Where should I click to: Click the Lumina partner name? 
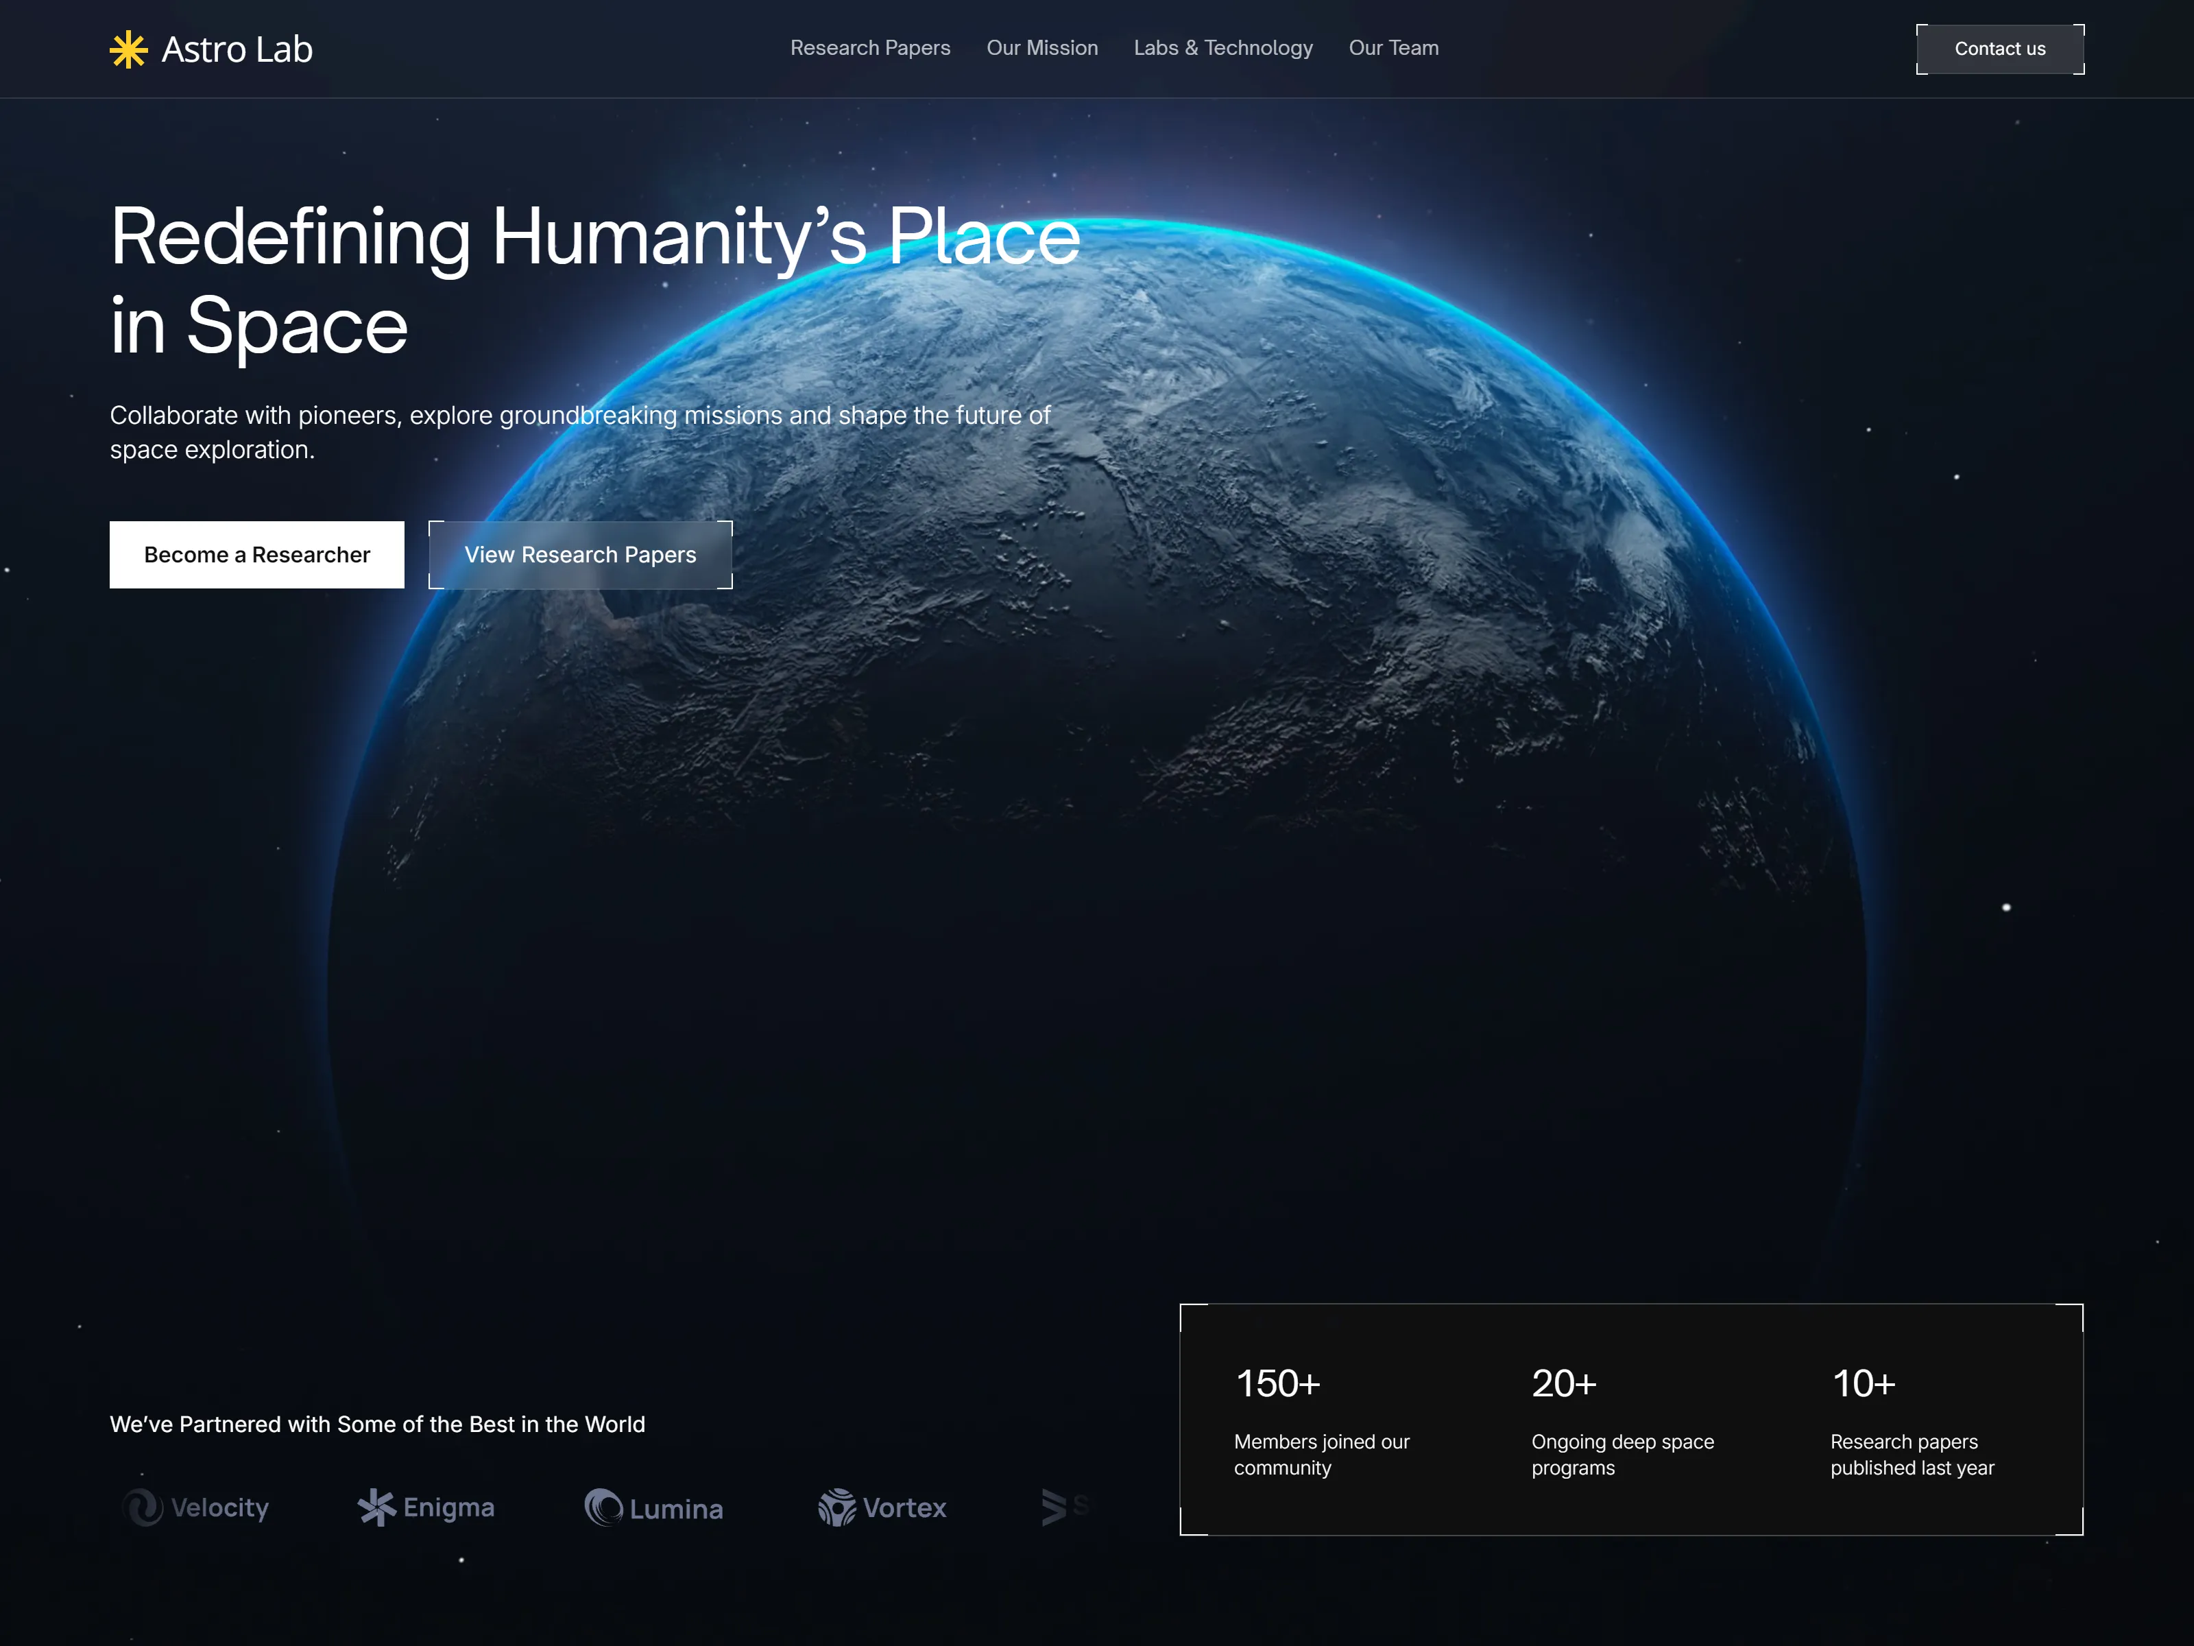pos(677,1509)
